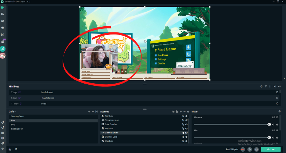Hide the Cafe Overlay source

(x=186, y=124)
